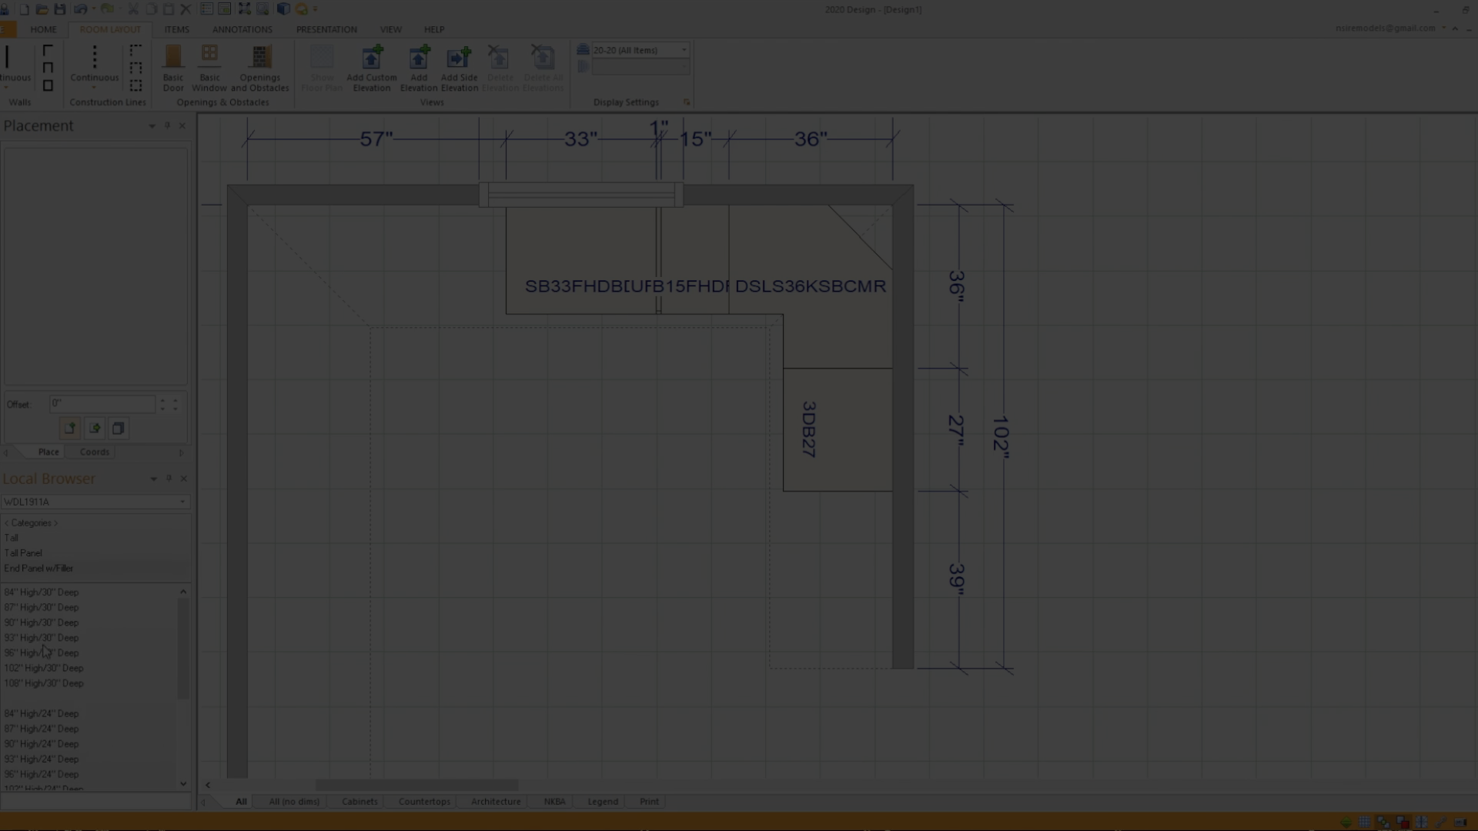Click the 3D cube render icon
Screen dimensions: 1478x831
point(283,9)
